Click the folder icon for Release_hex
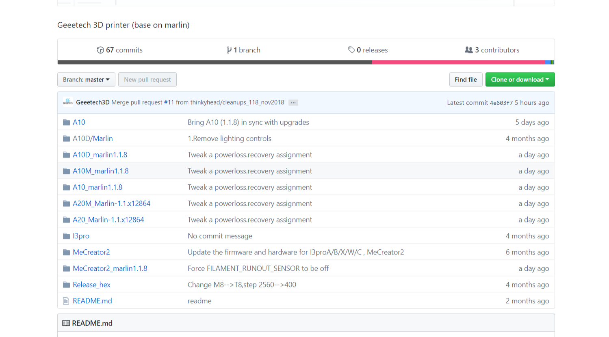 point(66,285)
